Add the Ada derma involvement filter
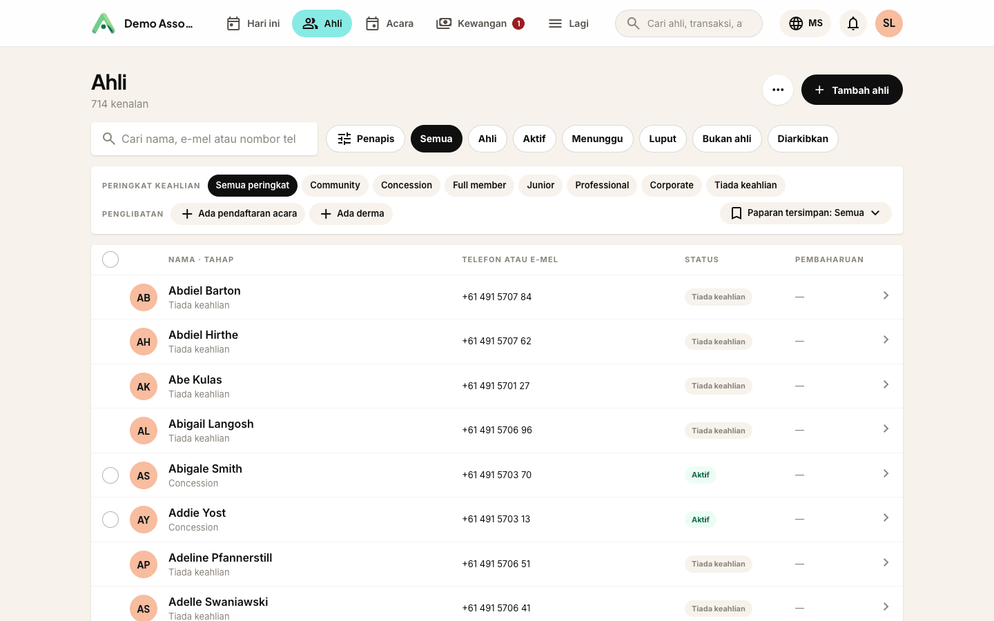 tap(351, 214)
